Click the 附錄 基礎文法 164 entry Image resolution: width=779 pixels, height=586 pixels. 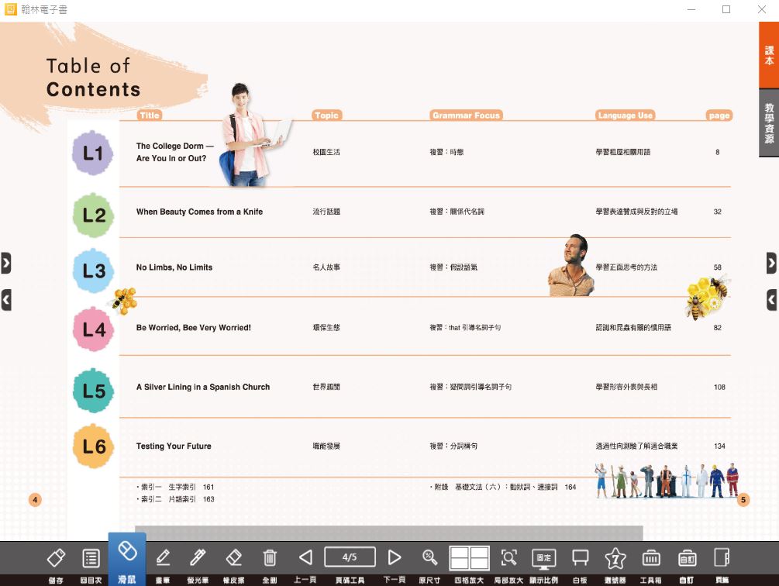(x=503, y=488)
